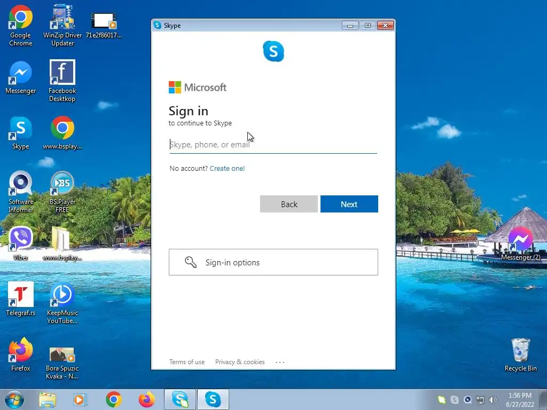
Task: Minimize the Skype window
Action: 350,26
